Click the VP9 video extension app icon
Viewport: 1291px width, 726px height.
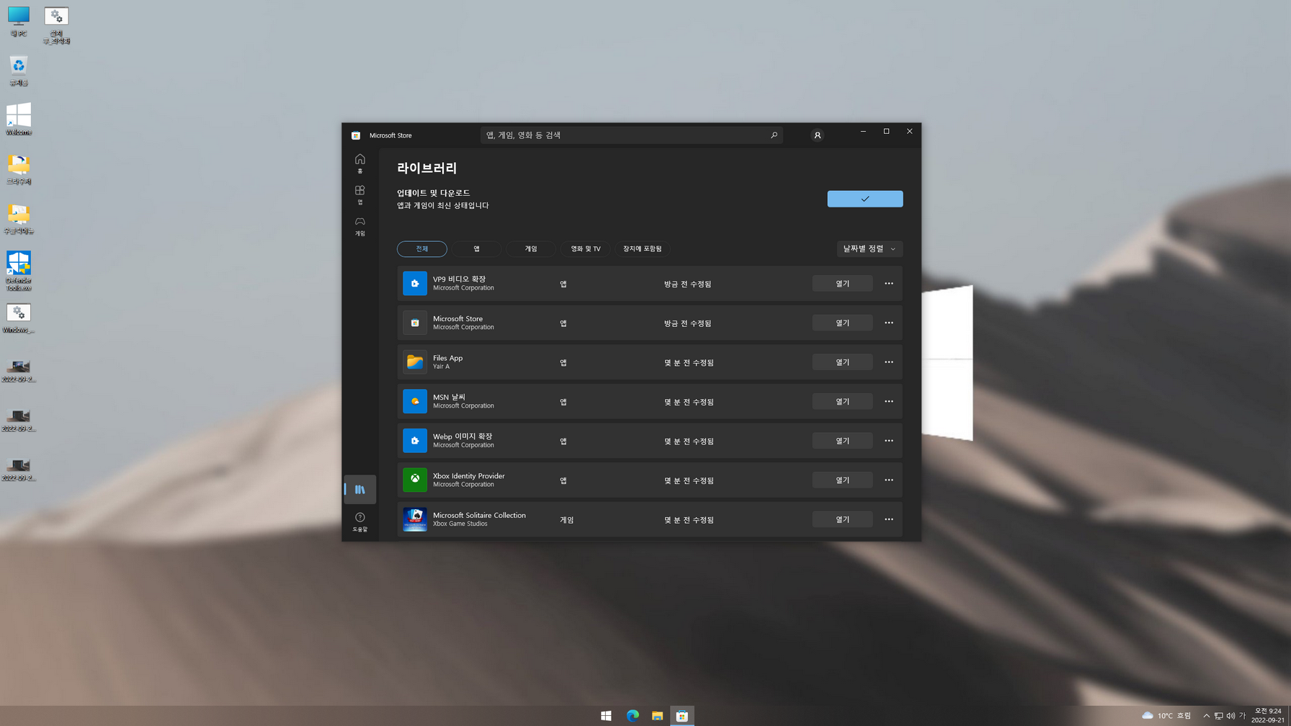pos(415,283)
